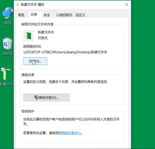Select the 回收站 recycle bin icon

pos(7,47)
